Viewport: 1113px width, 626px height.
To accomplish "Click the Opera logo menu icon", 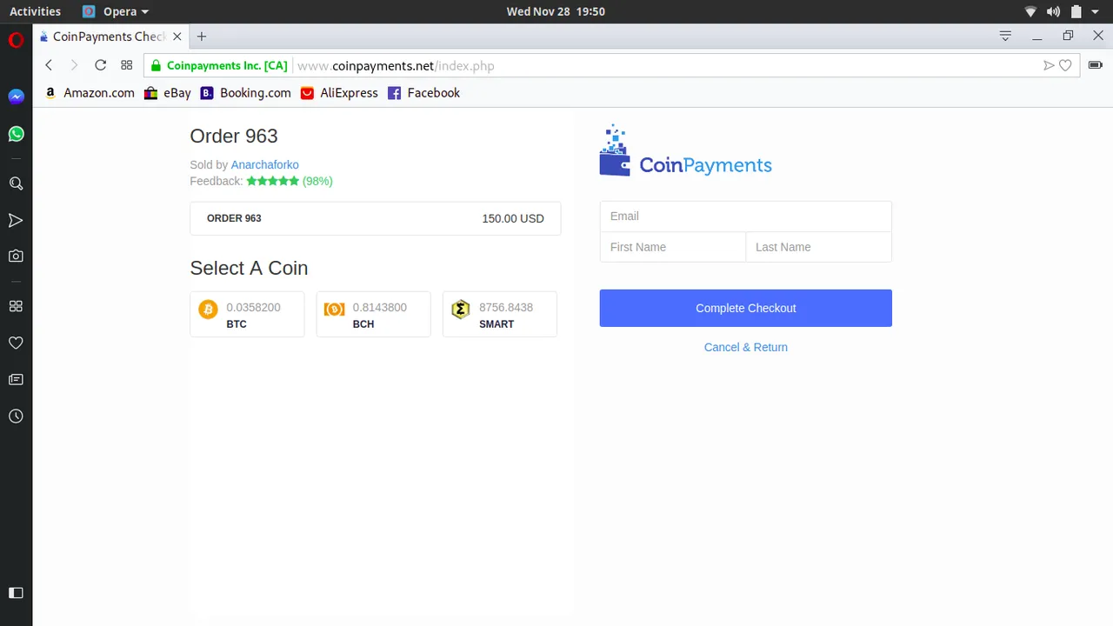I will pyautogui.click(x=16, y=40).
